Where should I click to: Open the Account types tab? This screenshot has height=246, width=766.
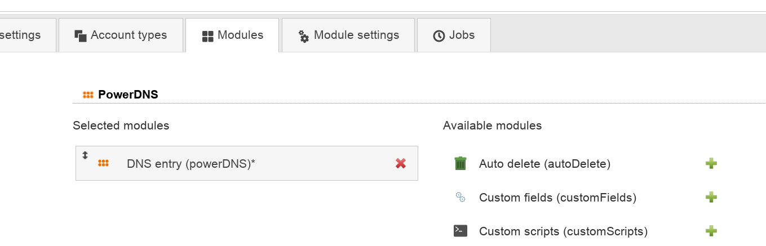click(121, 35)
